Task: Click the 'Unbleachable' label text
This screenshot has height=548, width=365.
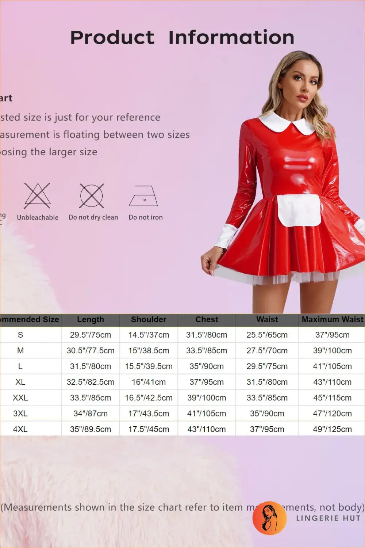Action: [38, 217]
